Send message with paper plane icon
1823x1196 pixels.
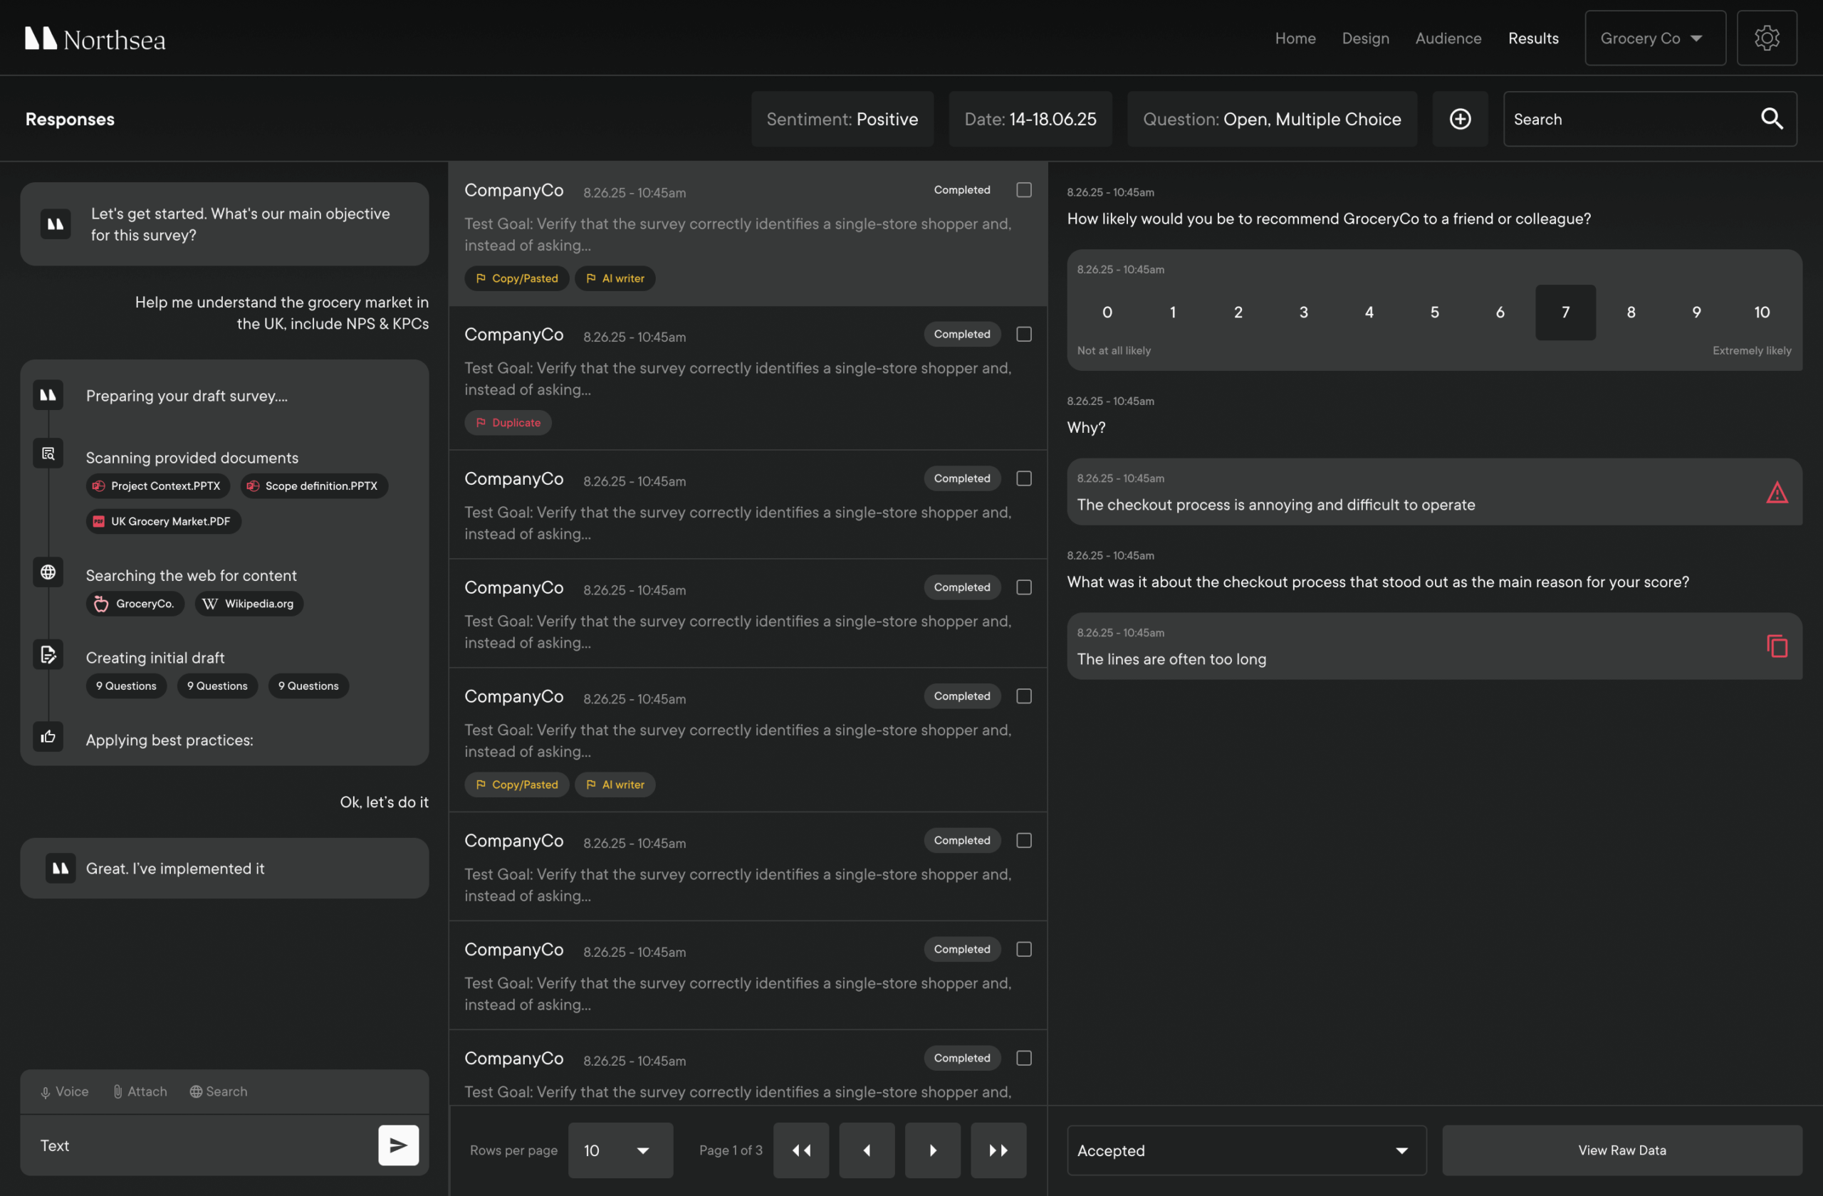pos(398,1145)
